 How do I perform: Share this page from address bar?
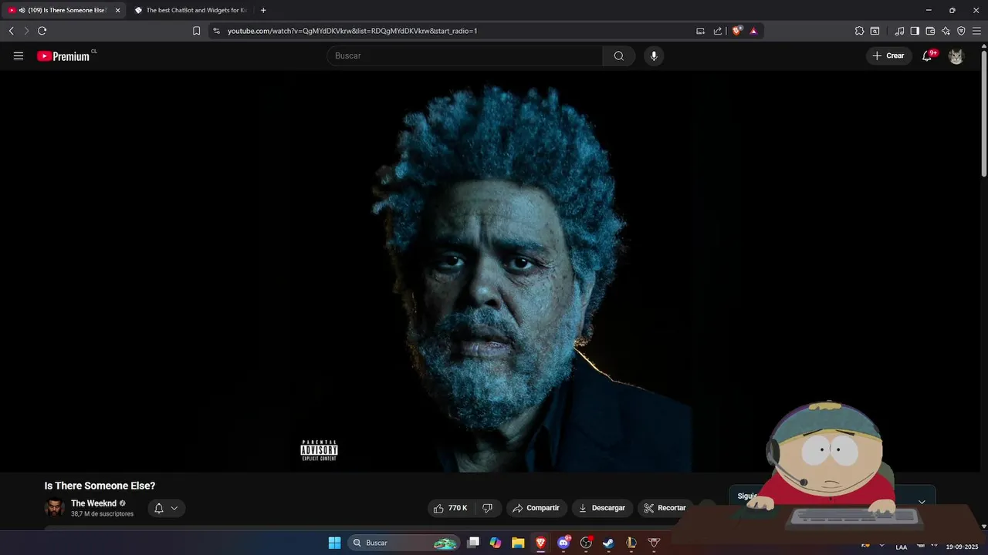pyautogui.click(x=718, y=31)
